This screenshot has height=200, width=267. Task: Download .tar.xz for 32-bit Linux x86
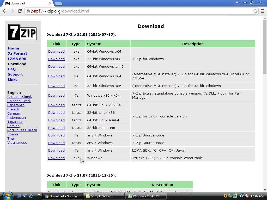(x=56, y=113)
